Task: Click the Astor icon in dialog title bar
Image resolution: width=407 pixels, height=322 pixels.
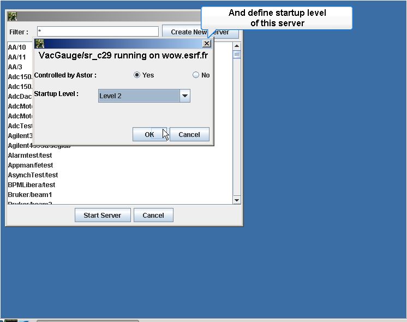Action: (40, 44)
